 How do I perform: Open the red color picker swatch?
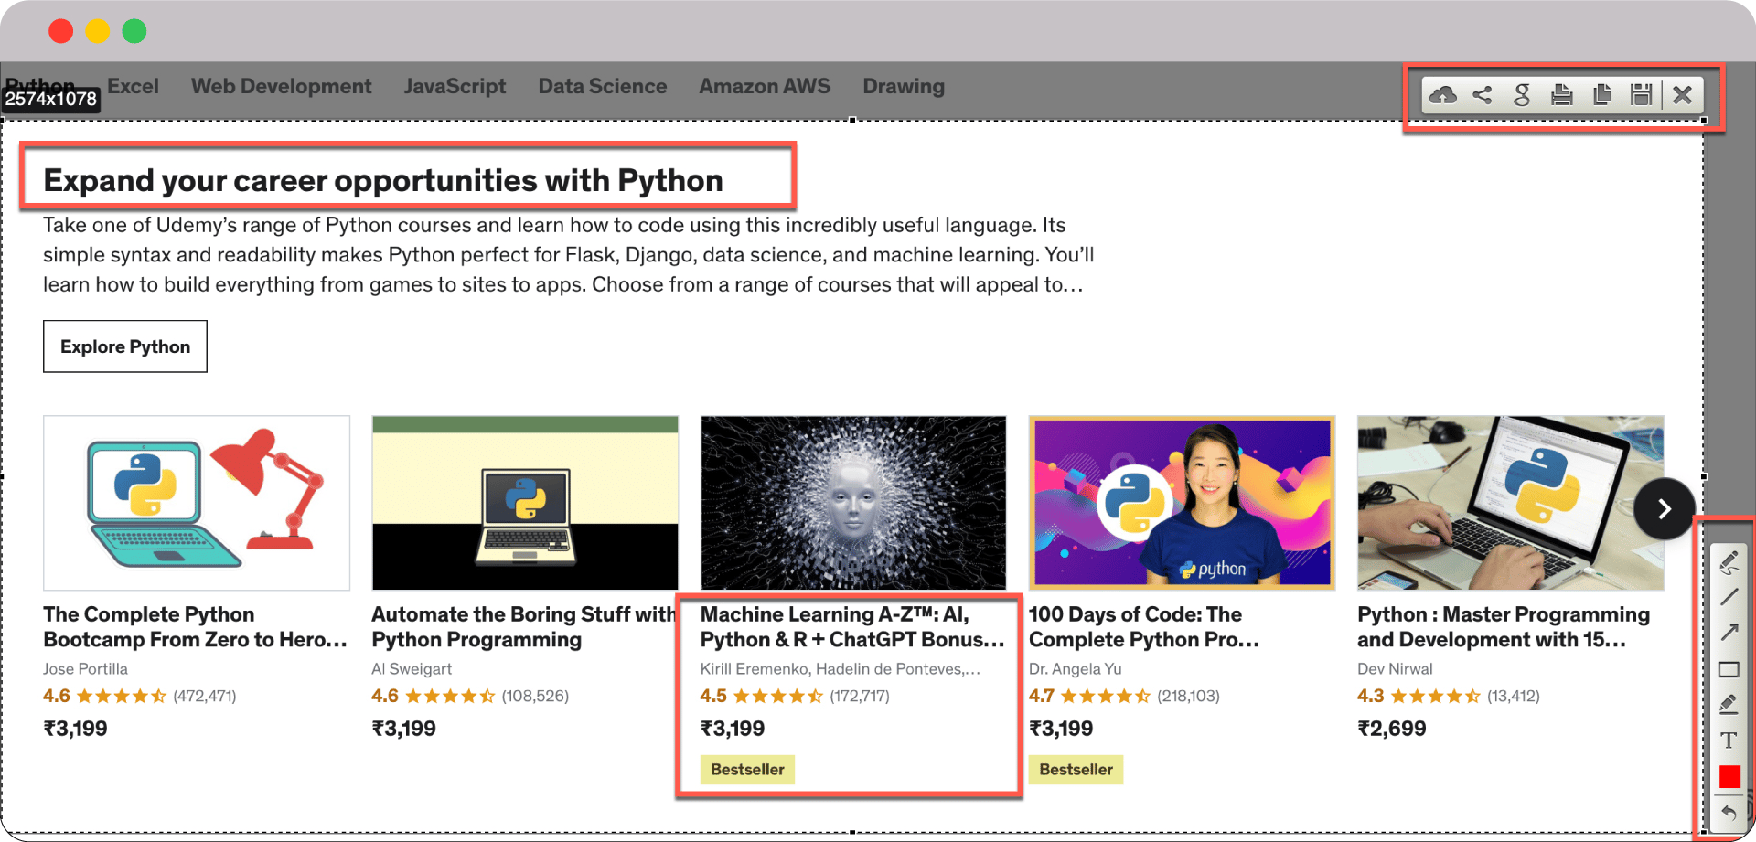(1729, 777)
